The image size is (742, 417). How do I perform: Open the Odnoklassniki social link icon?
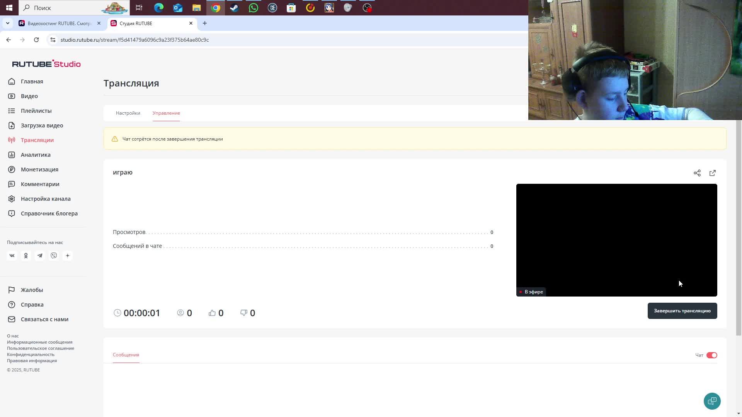point(26,256)
